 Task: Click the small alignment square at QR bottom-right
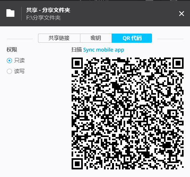coord(173,159)
